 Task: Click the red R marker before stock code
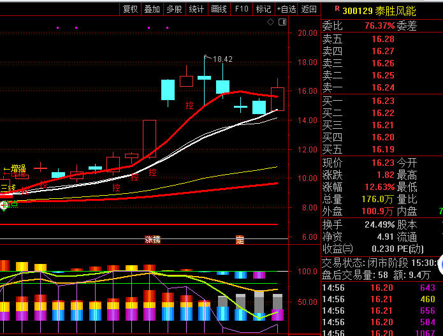(337, 9)
